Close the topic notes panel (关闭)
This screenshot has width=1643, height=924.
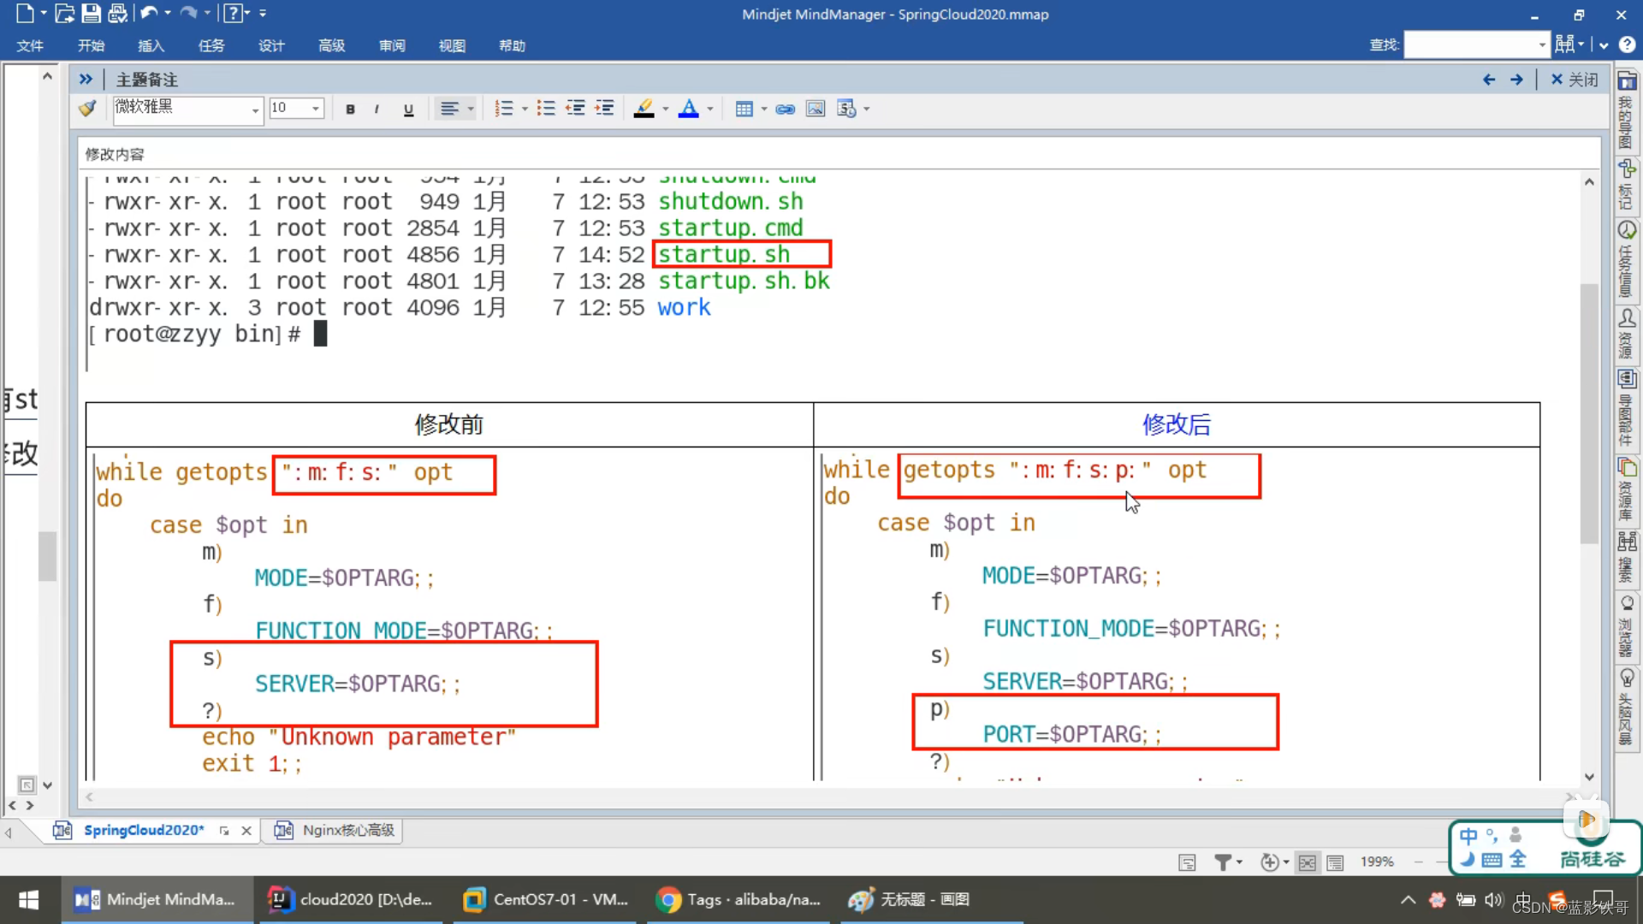pyautogui.click(x=1575, y=80)
